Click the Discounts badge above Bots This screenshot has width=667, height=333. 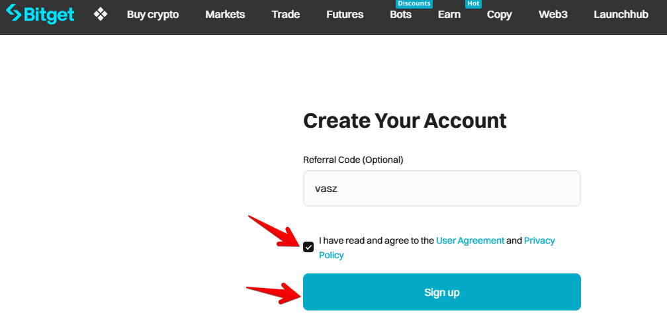point(414,4)
